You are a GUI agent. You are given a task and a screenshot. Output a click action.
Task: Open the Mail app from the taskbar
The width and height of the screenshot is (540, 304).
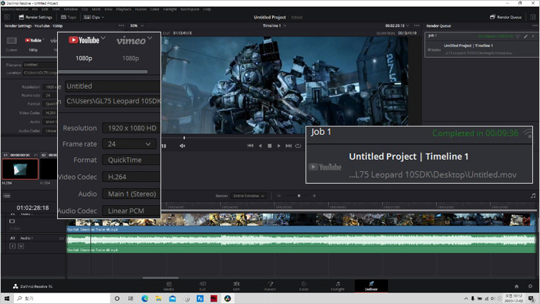(172, 299)
